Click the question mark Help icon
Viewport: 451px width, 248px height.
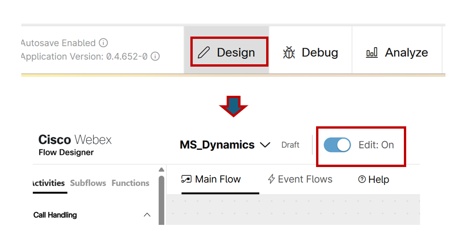362,180
